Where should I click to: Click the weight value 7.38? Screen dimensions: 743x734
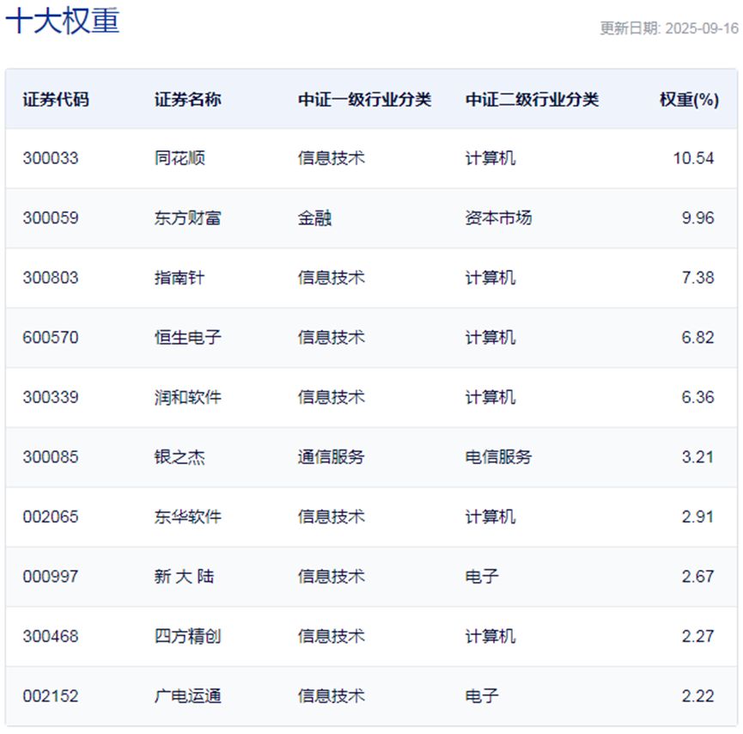point(697,278)
